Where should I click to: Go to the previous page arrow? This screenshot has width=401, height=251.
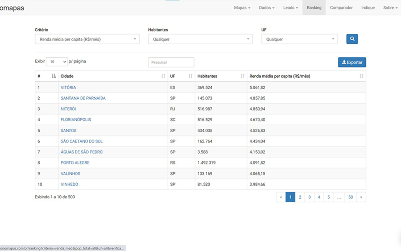pos(281,197)
